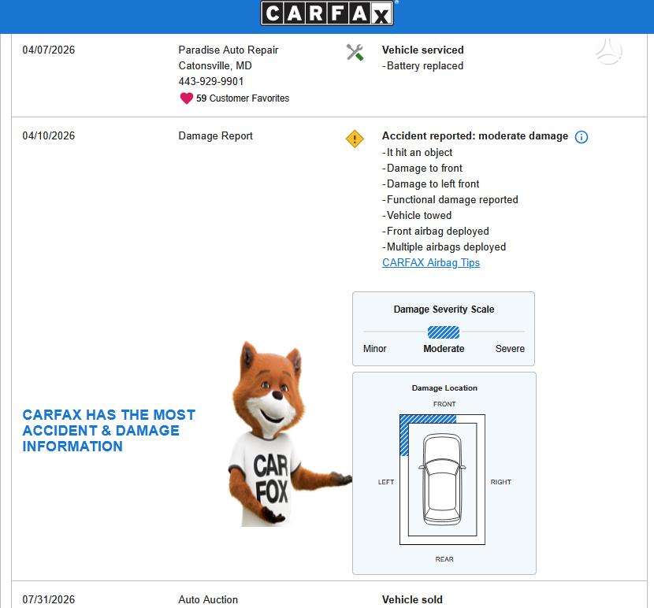
Task: Click 'CARFAX has the most accident' banner
Action: (x=109, y=430)
